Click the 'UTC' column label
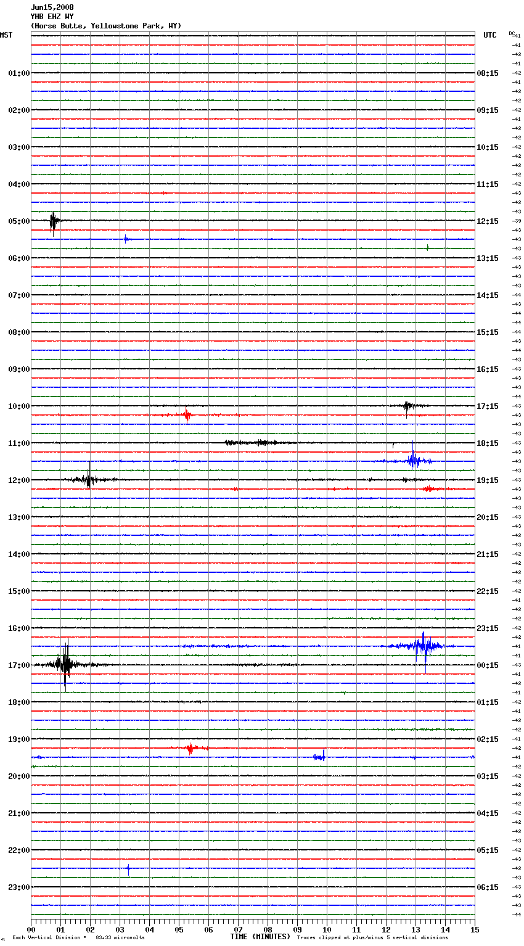The width and height of the screenshot is (524, 946). pyautogui.click(x=490, y=35)
